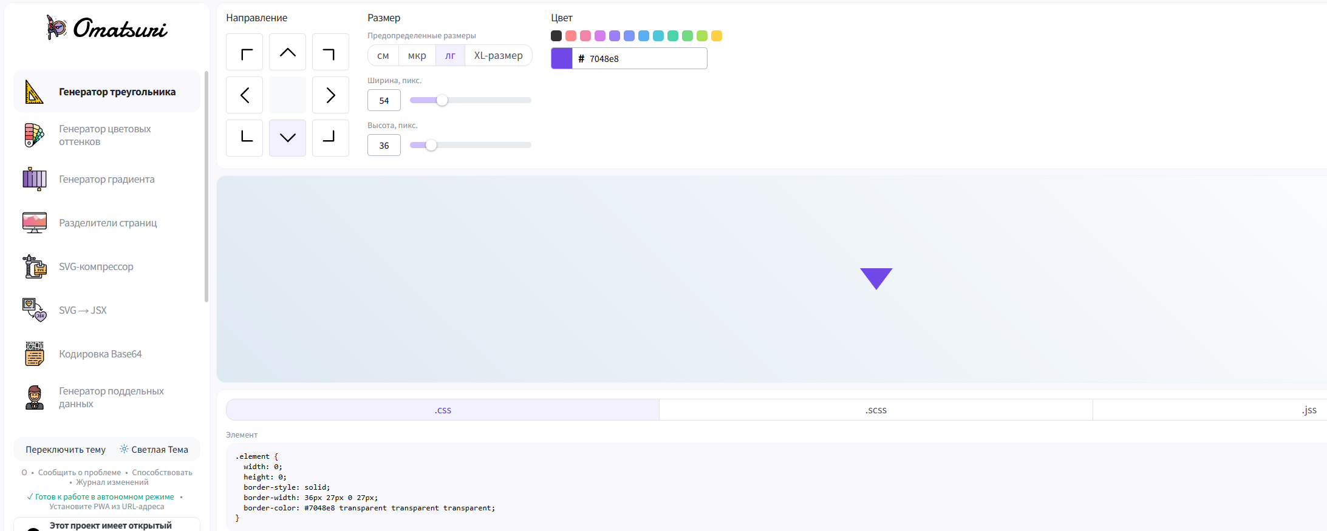Focus the width input showing 54
Viewport: 1327px width, 531px height.
(x=384, y=100)
